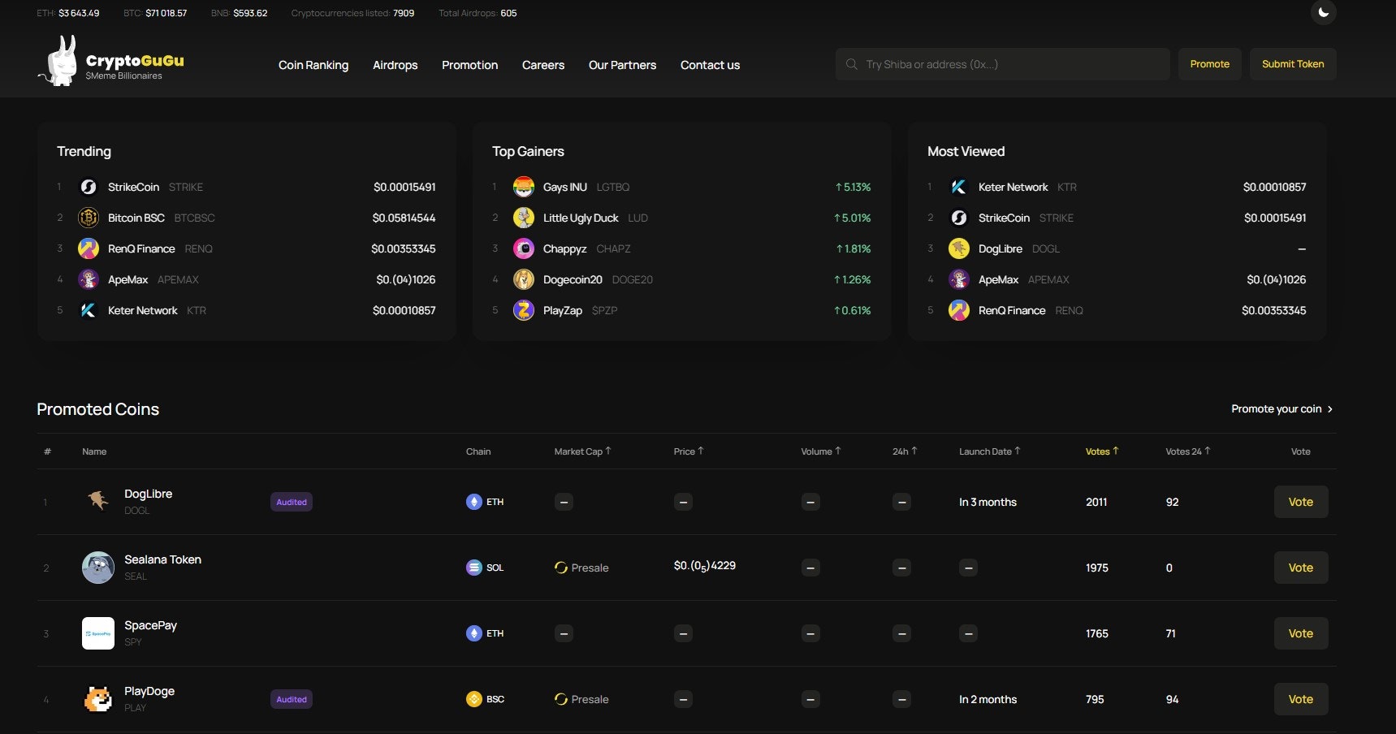
Task: Open Gays INU name in Top Gainers
Action: [565, 187]
